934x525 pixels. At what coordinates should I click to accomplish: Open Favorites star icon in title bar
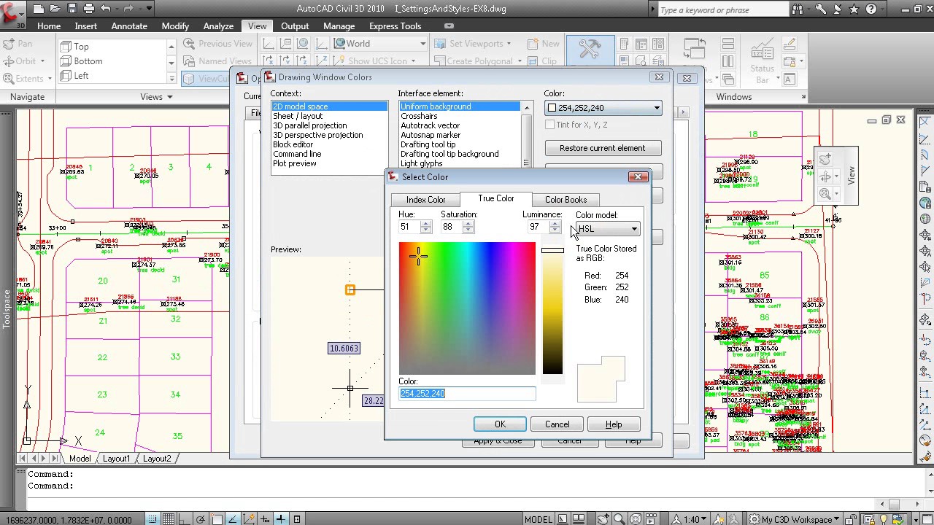[854, 9]
